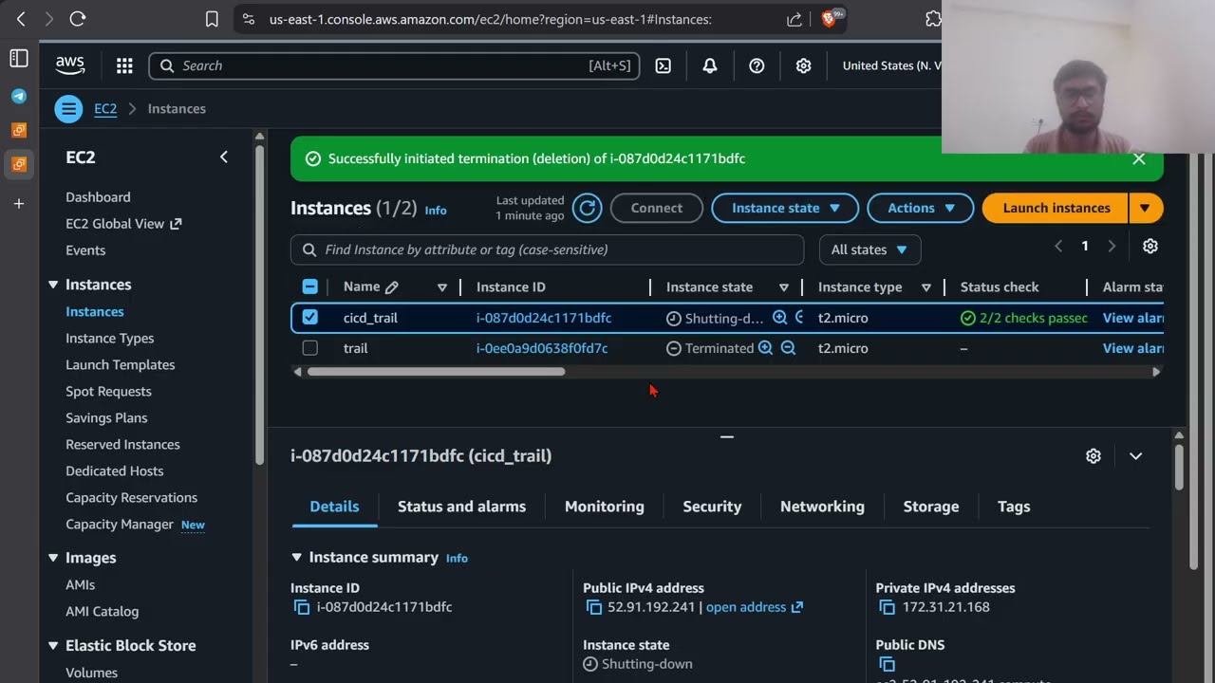This screenshot has height=683, width=1215.
Task: Open the Instance state dropdown
Action: [x=785, y=208]
